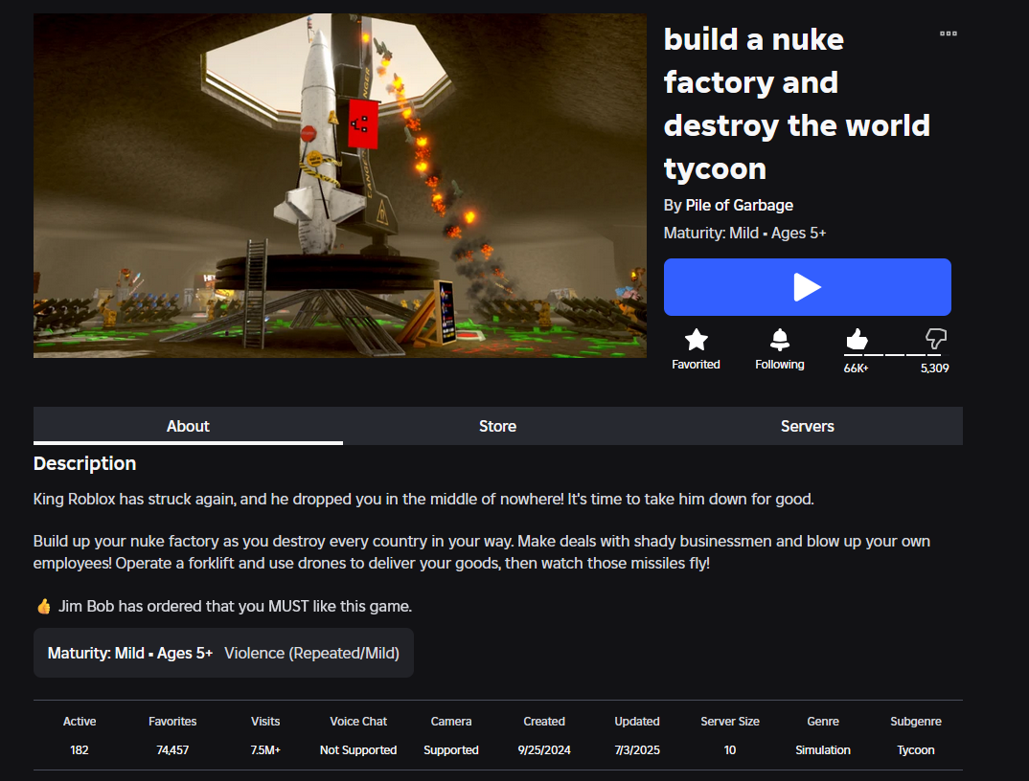Click the thumbs up like icon
This screenshot has height=781, width=1029.
[x=857, y=339]
